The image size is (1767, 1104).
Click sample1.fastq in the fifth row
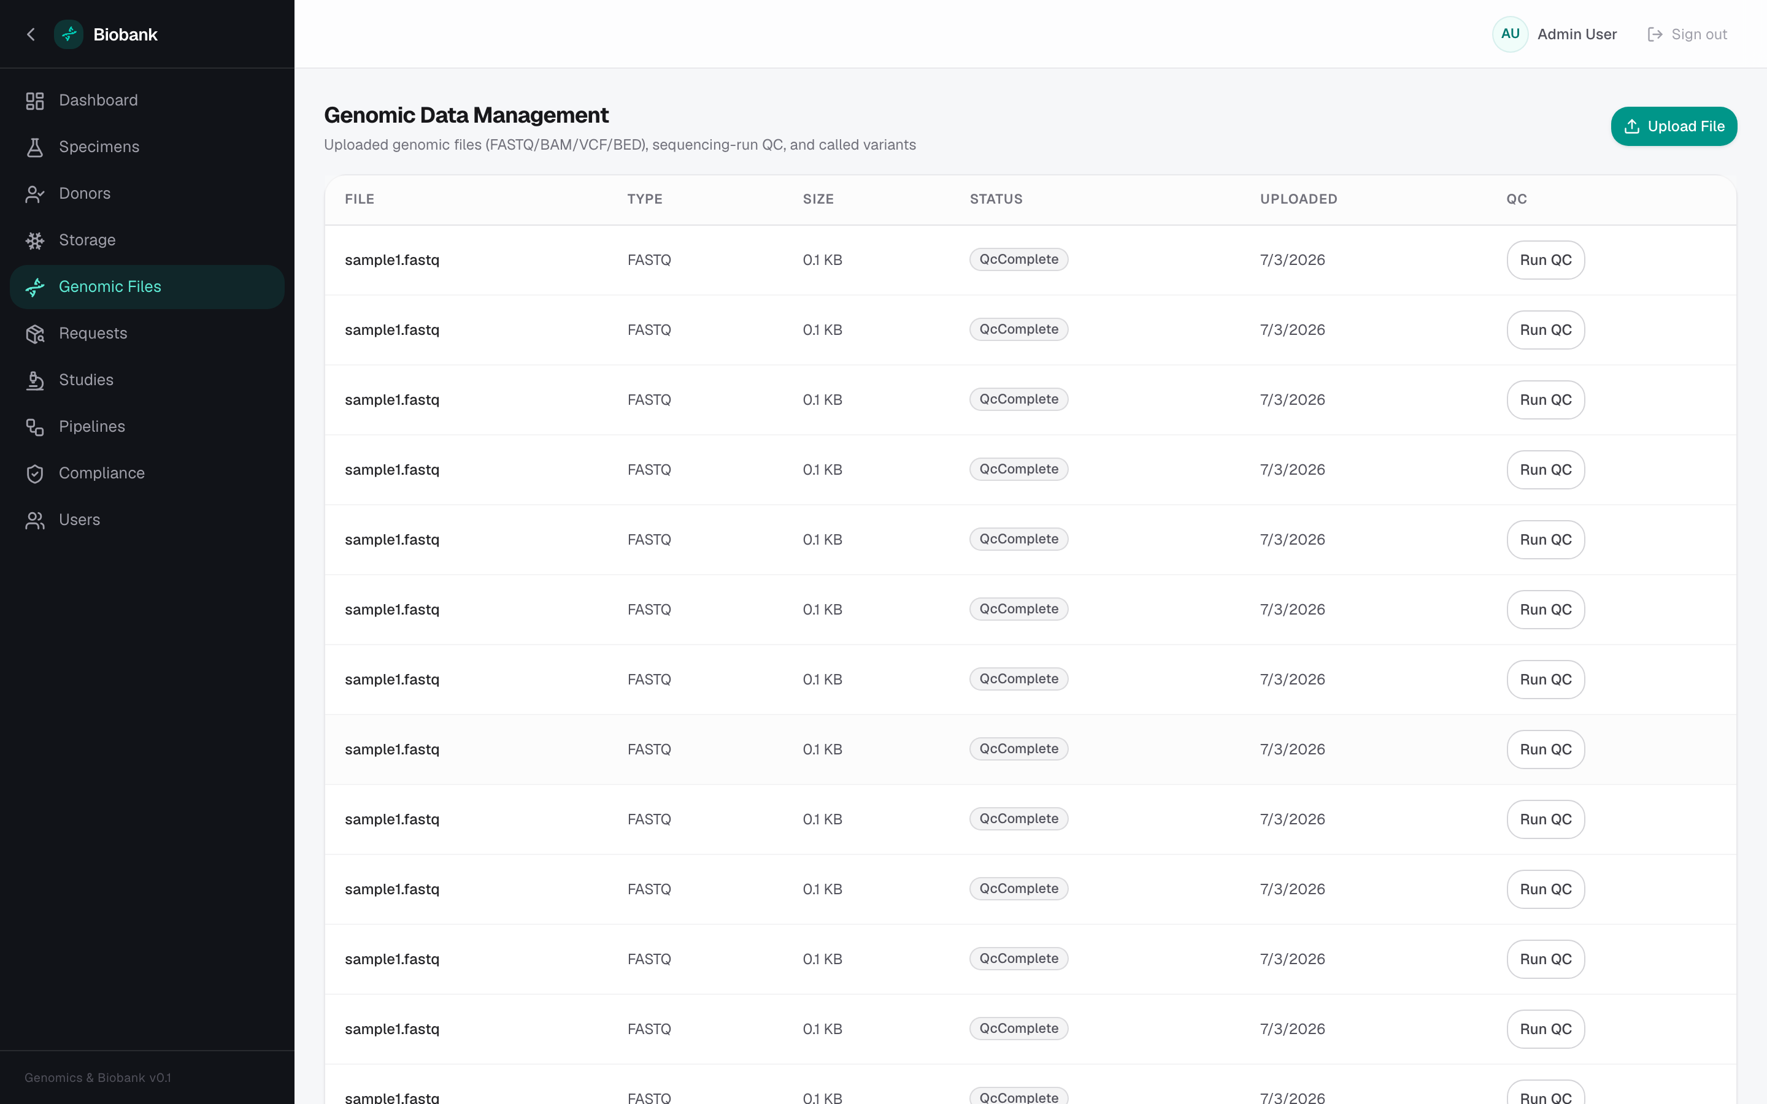(392, 540)
